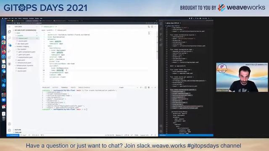Select gitops-days-2021.sh tab in dark window
This screenshot has height=151, width=269.
click(x=173, y=23)
